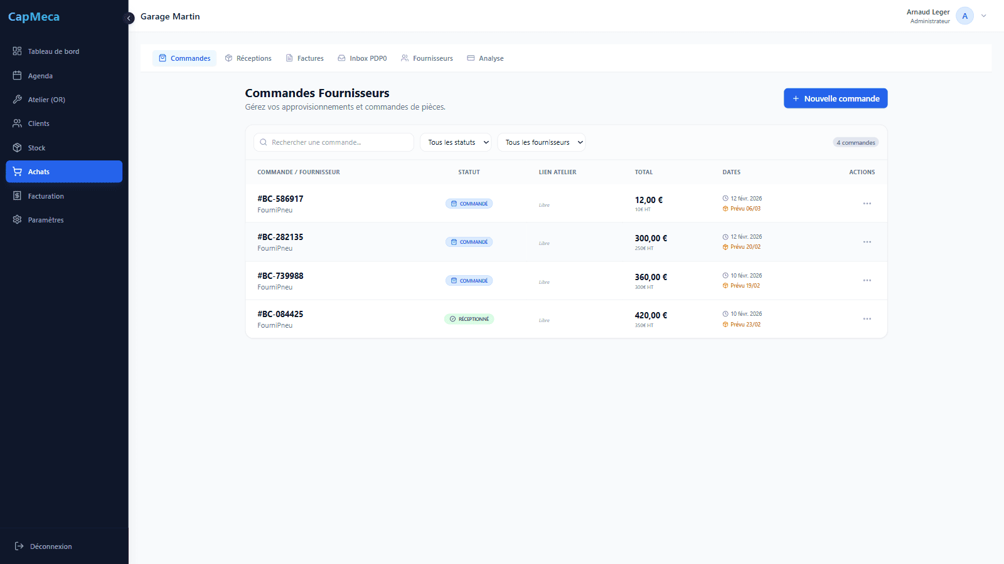Log out using the Déconnexion link

(x=44, y=546)
